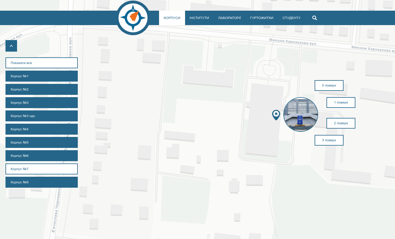Collapse the building list with chevron button
The height and width of the screenshot is (239, 395).
tap(11, 46)
